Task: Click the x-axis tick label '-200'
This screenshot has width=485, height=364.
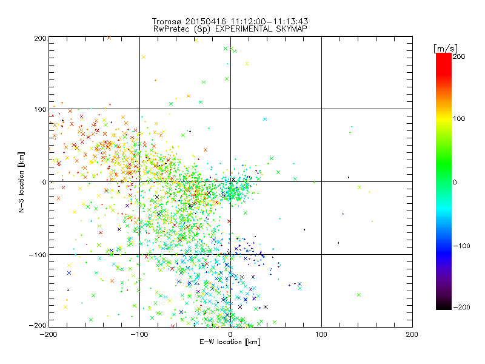Action: tap(48, 335)
